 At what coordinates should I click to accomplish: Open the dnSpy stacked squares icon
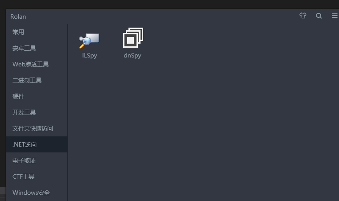click(x=133, y=37)
